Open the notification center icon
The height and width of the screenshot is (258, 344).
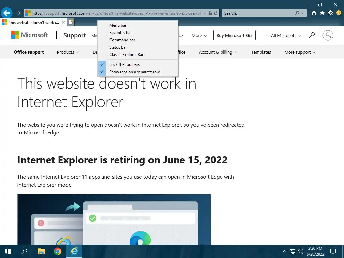click(333, 251)
